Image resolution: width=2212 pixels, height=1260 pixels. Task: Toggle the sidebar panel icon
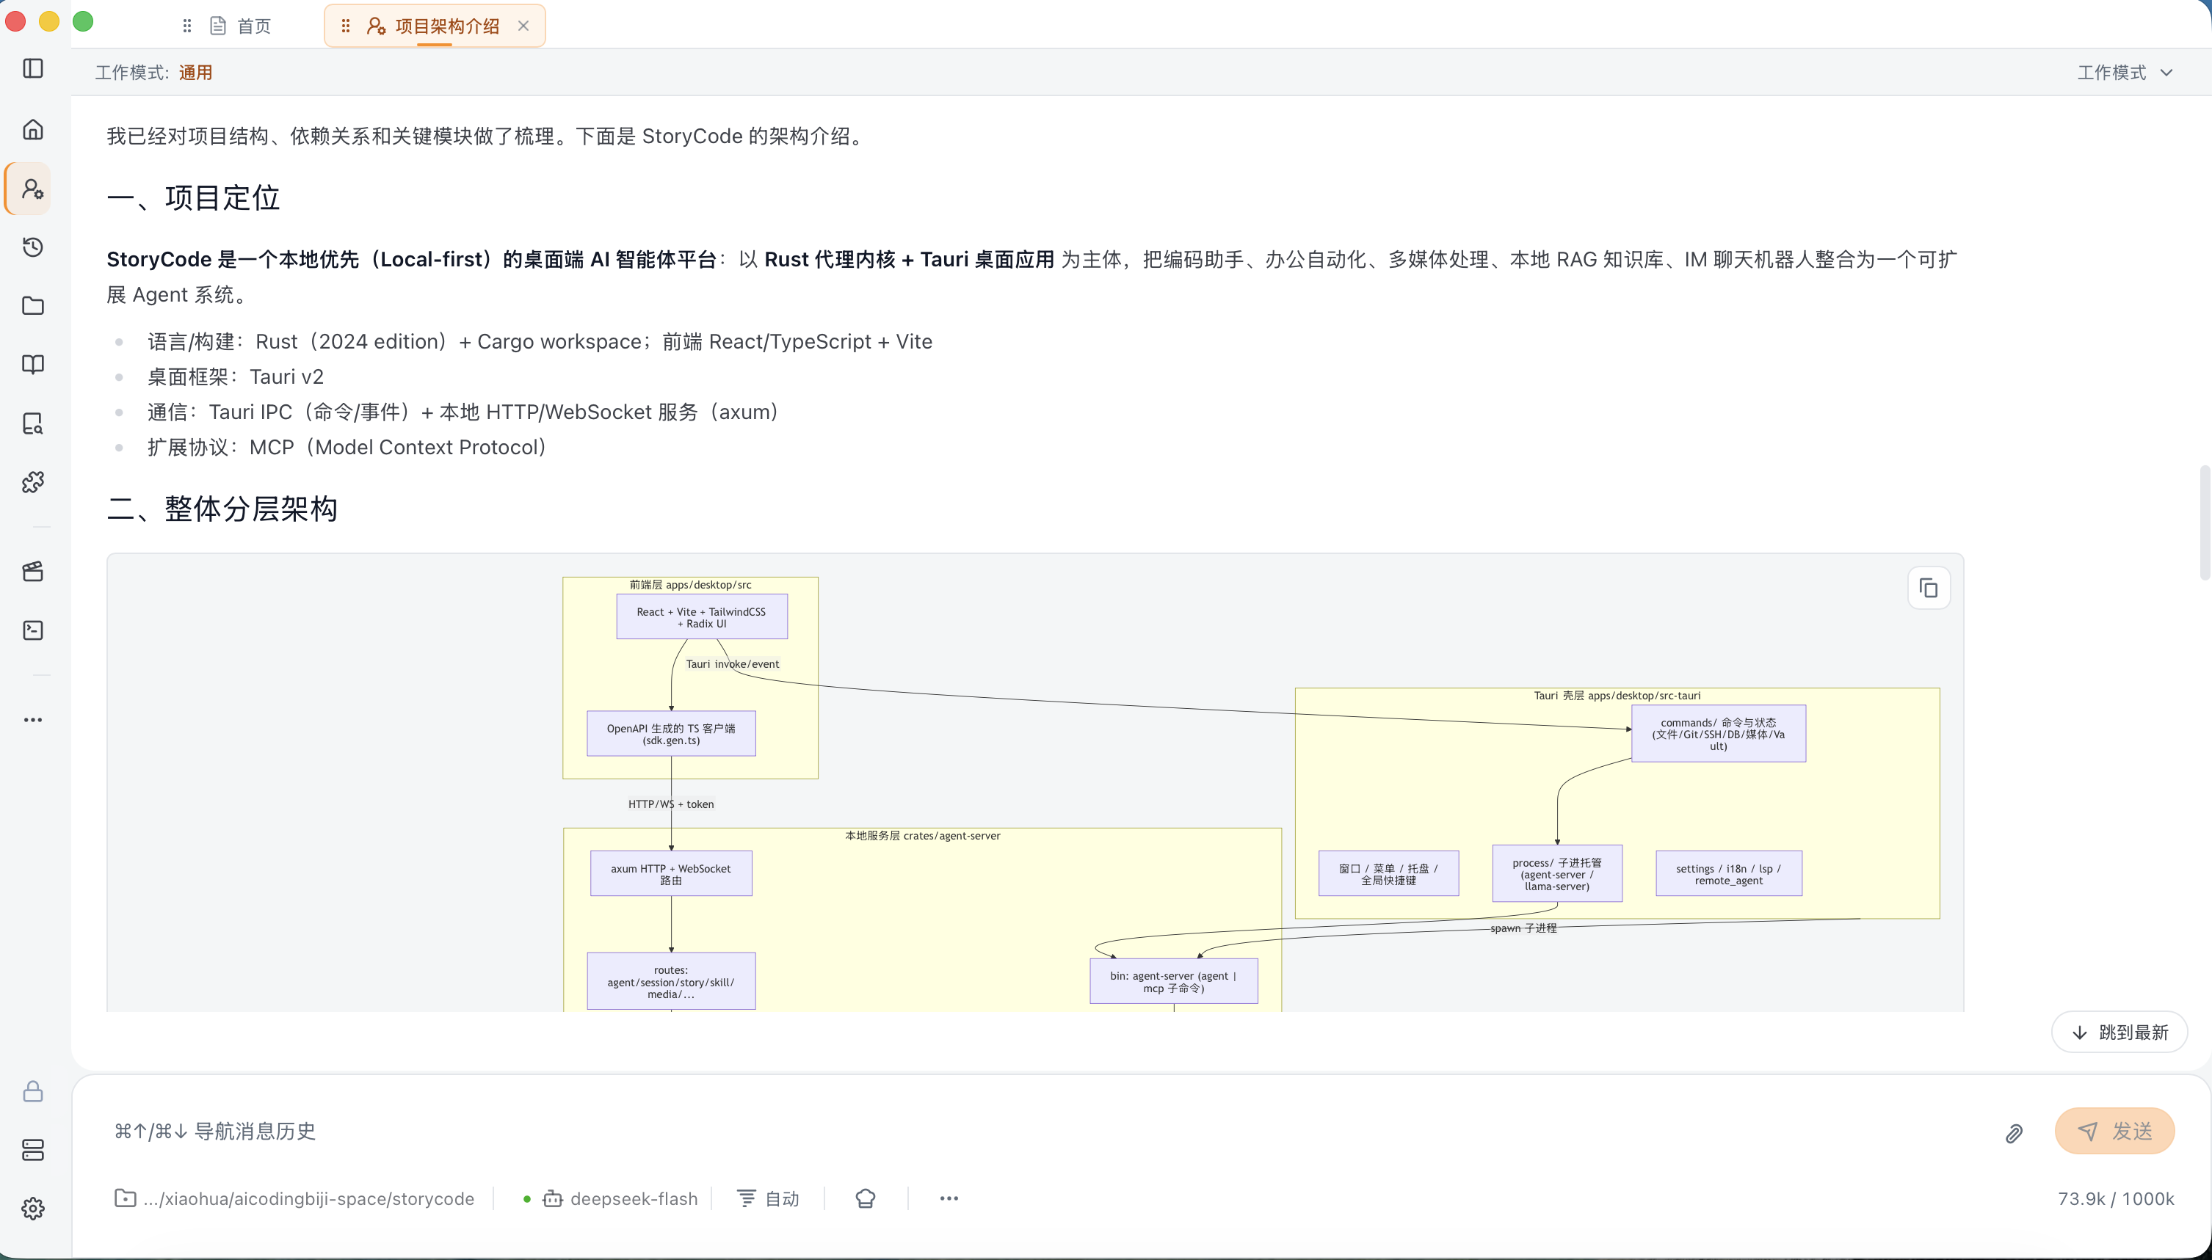(33, 68)
